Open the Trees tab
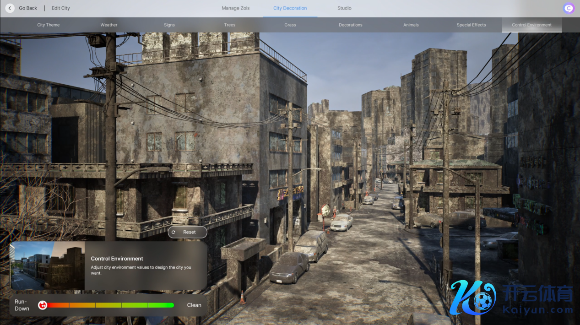 click(230, 25)
